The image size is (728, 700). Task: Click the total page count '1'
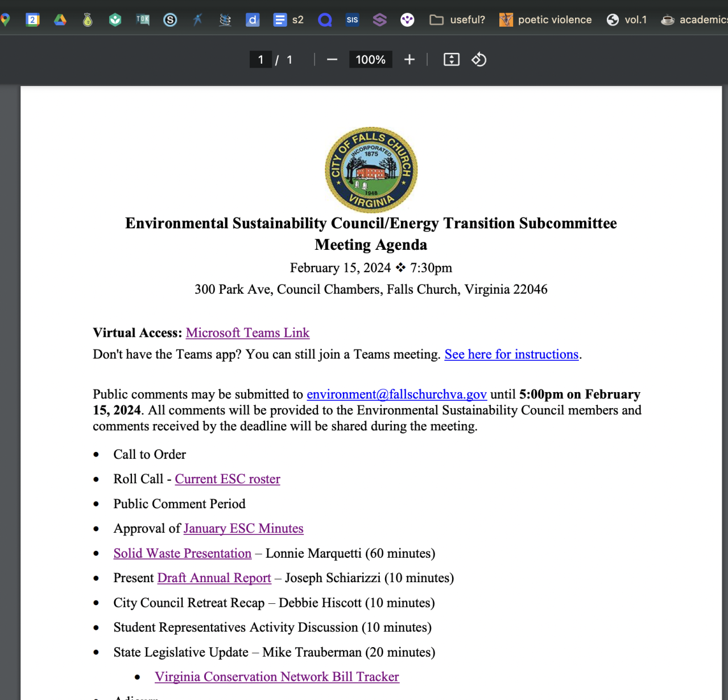pyautogui.click(x=289, y=60)
